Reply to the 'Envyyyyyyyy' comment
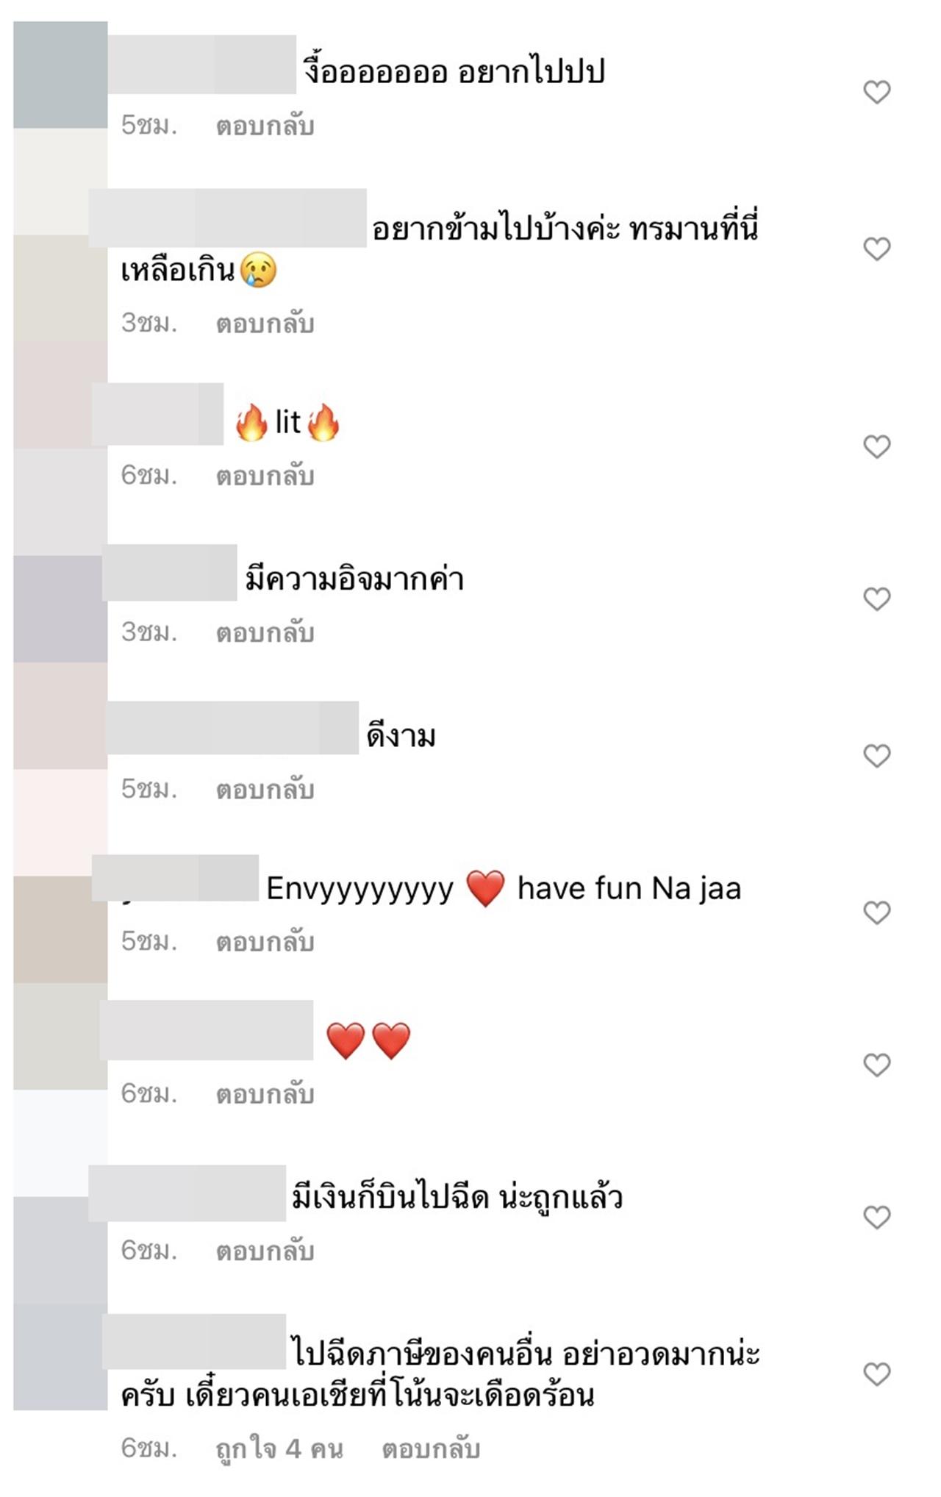 (265, 943)
